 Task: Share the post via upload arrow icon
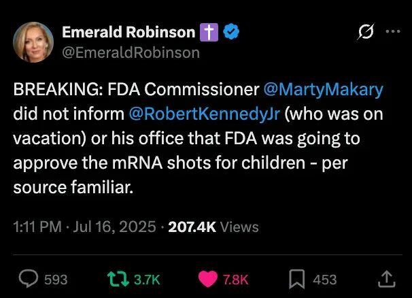tap(387, 279)
